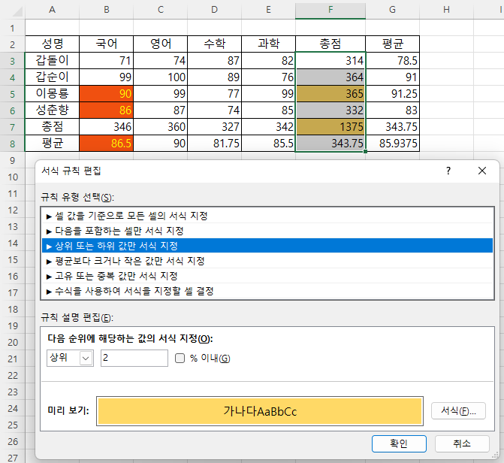Click the rank value input field showing 2
The image size is (504, 463).
coord(134,358)
